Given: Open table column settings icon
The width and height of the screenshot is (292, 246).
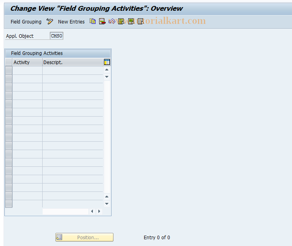Looking at the screenshot, I should [107, 62].
